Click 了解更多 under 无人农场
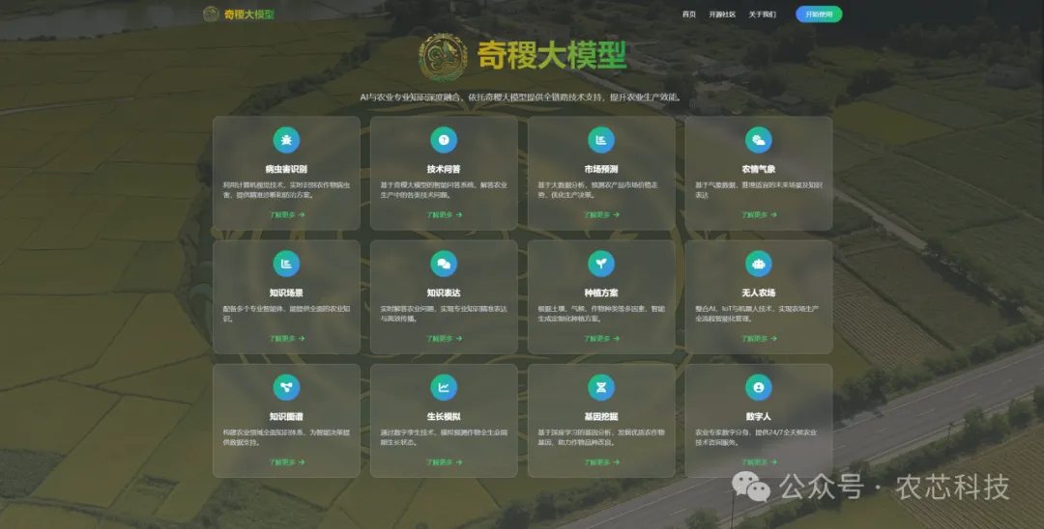The height and width of the screenshot is (529, 1044). coord(759,338)
